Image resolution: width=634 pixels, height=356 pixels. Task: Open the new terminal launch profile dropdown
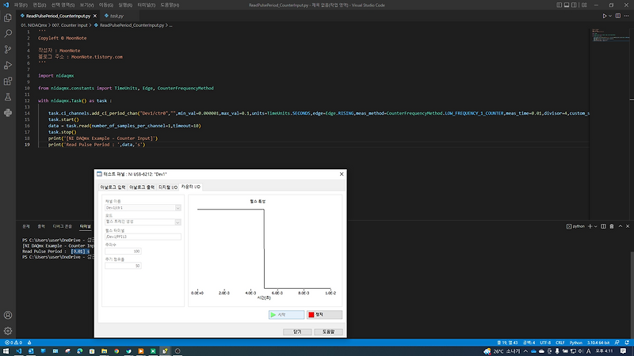pos(596,226)
